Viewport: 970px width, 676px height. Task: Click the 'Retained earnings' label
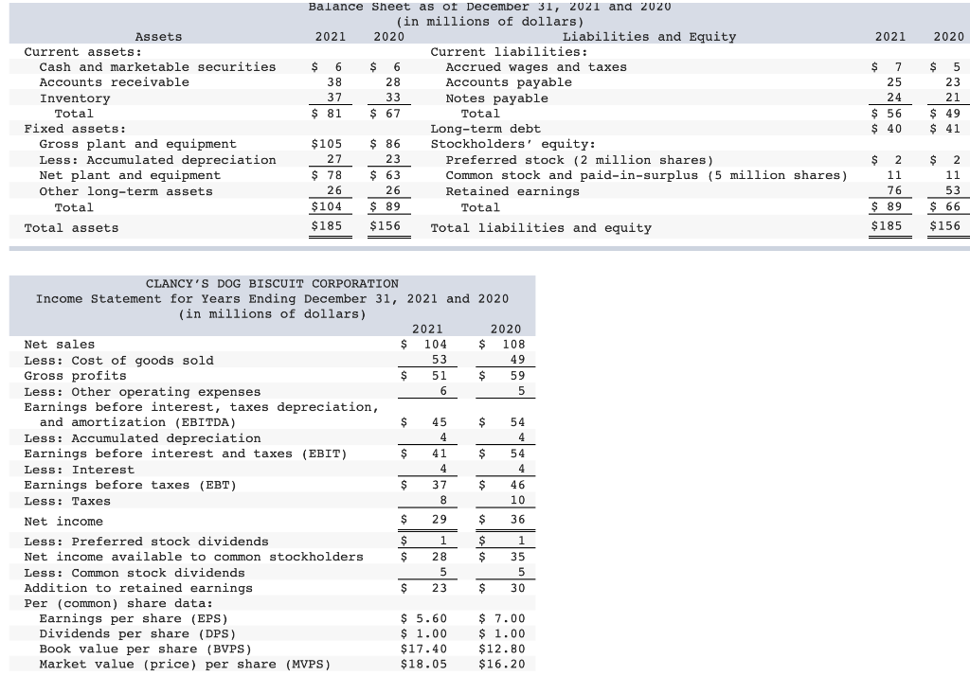tap(512, 192)
